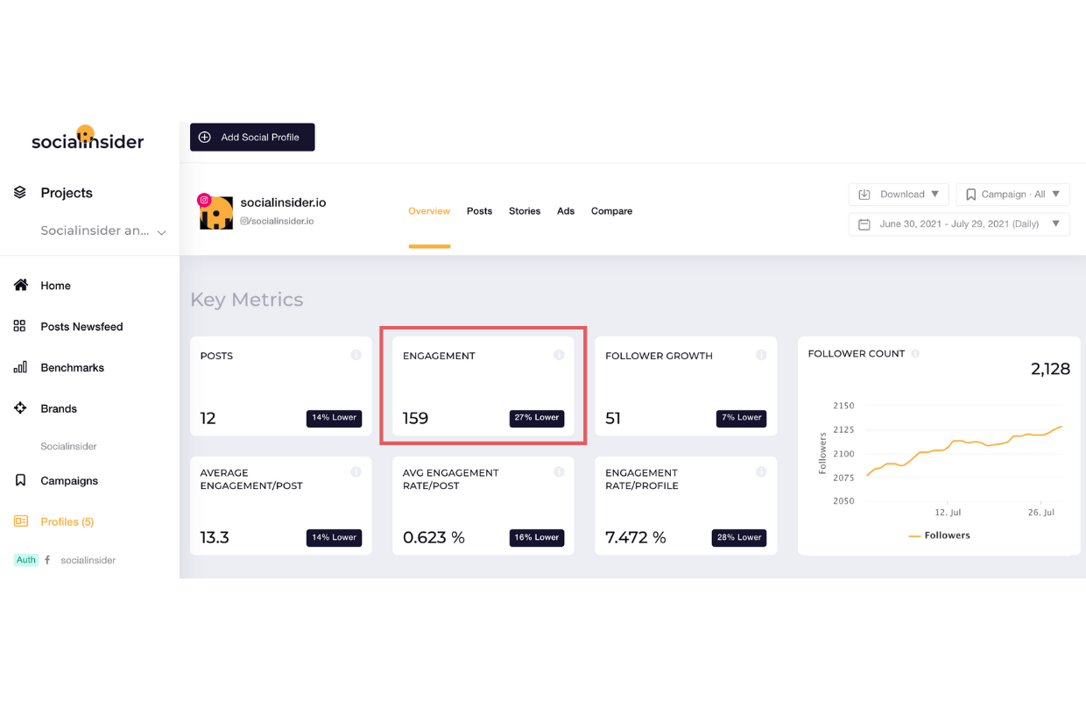
Task: Open the Download dropdown
Action: [899, 195]
